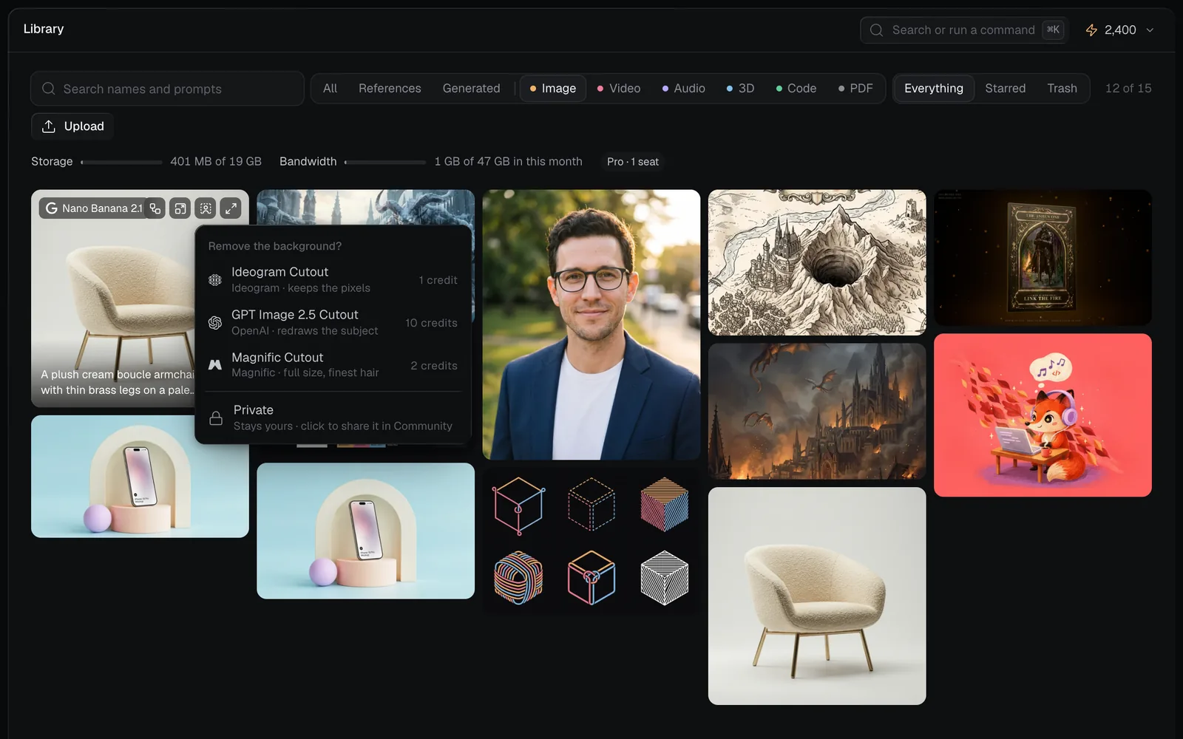The image size is (1183, 739).
Task: Expand the 2,400 credits dropdown chevron
Action: [x=1150, y=30]
